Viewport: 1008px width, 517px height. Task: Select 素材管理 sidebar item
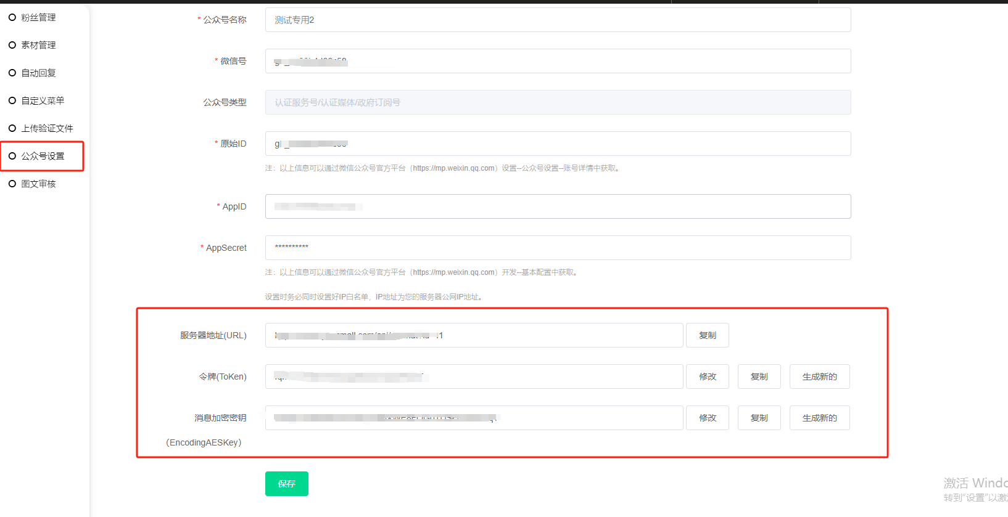tap(38, 46)
